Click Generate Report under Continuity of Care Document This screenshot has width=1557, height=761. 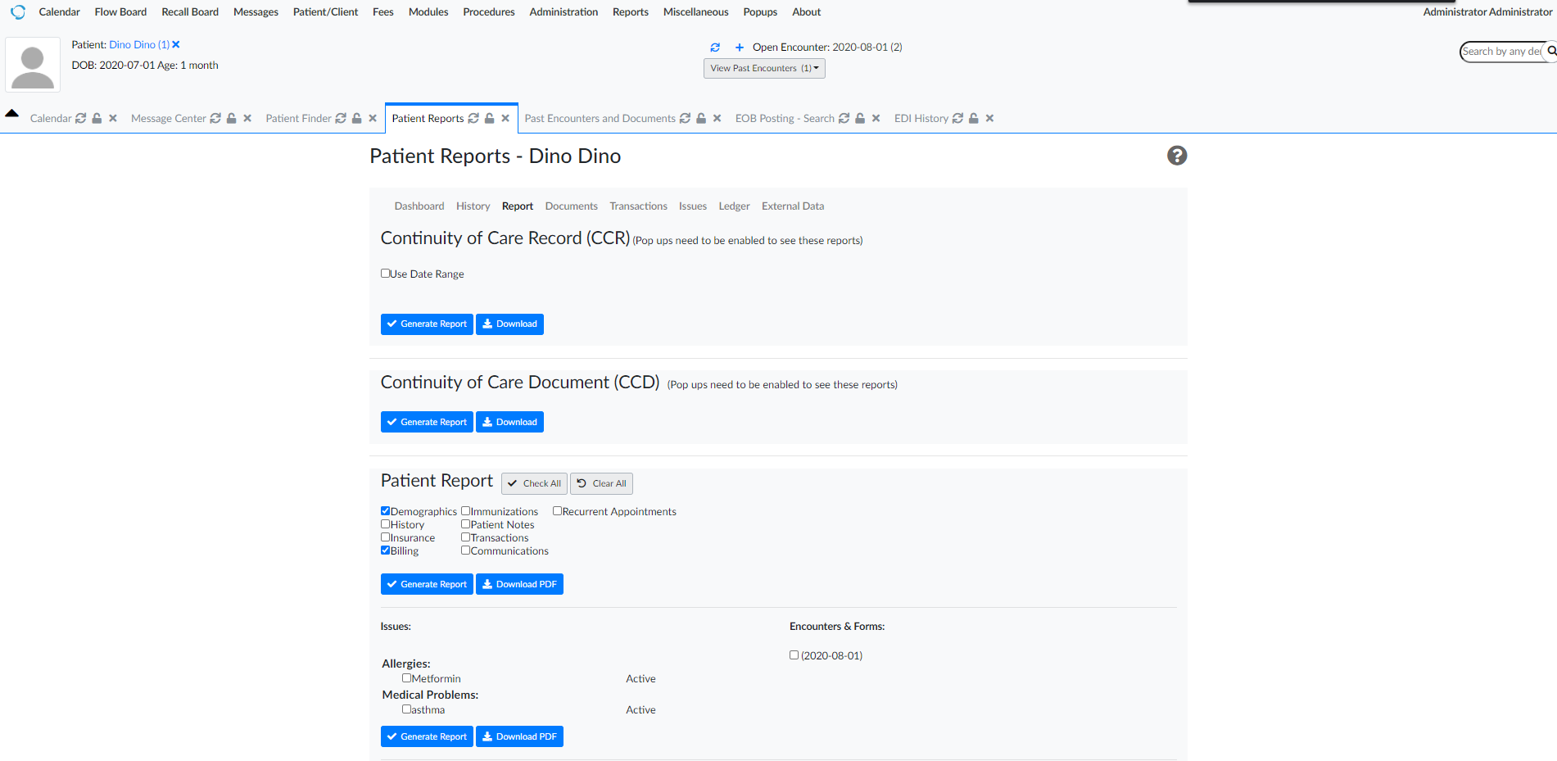pos(427,421)
